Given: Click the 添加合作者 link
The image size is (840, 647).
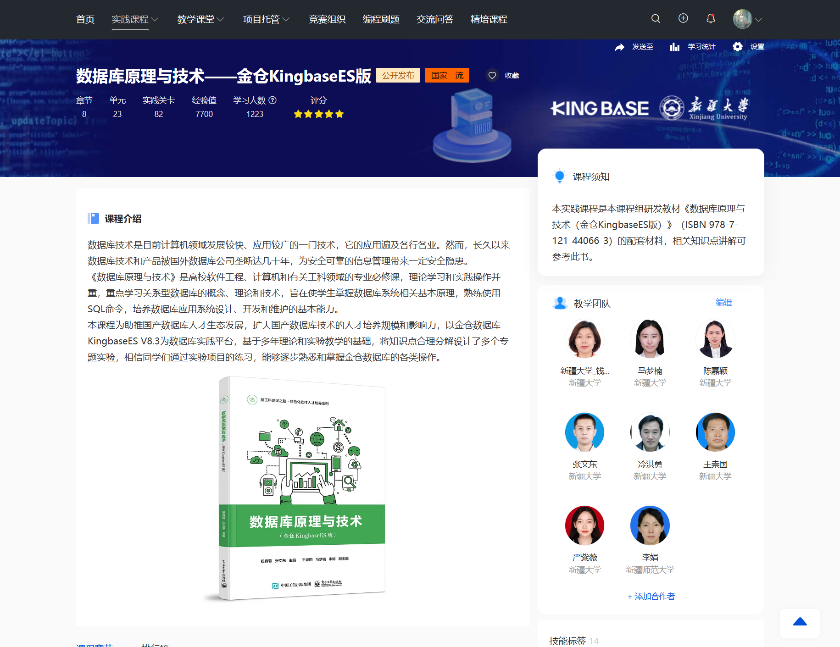Looking at the screenshot, I should click(x=651, y=596).
